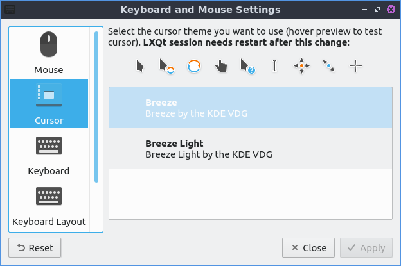This screenshot has height=266, width=401.
Task: Preview the circular busy wait cursor
Action: 194,66
